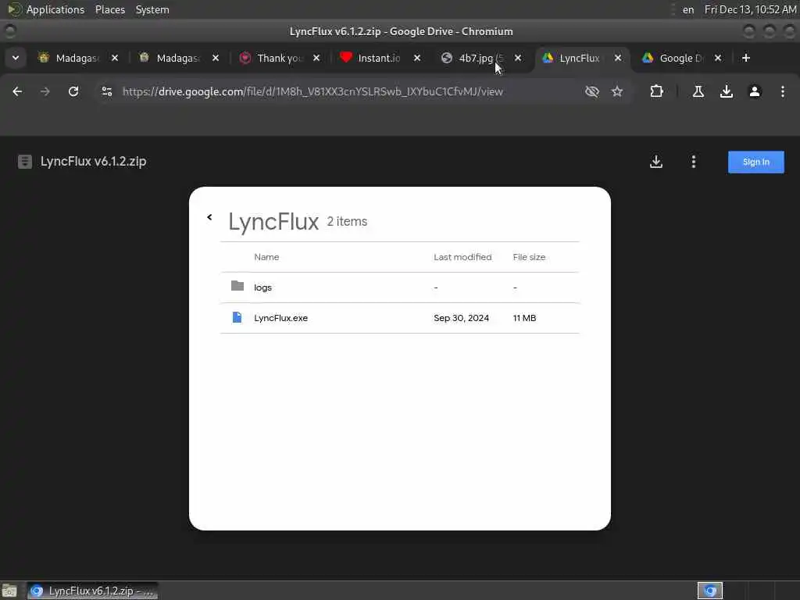Open a new tab with plus button
Image resolution: width=800 pixels, height=600 pixels.
(746, 58)
